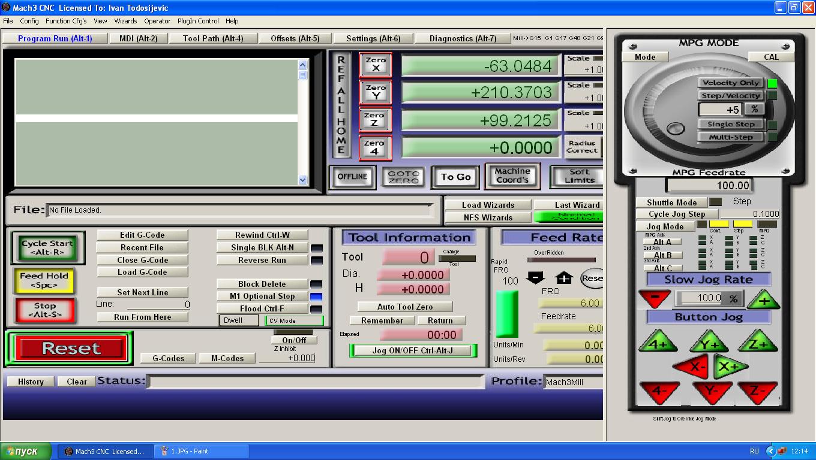Toggle Velocity Only MPG mode
816x460 pixels.
point(731,83)
